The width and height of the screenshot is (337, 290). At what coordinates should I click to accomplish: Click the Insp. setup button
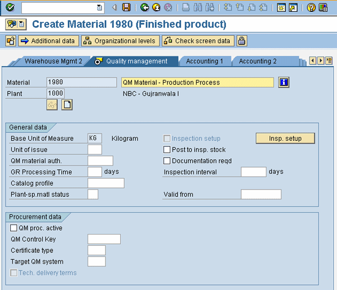point(285,139)
